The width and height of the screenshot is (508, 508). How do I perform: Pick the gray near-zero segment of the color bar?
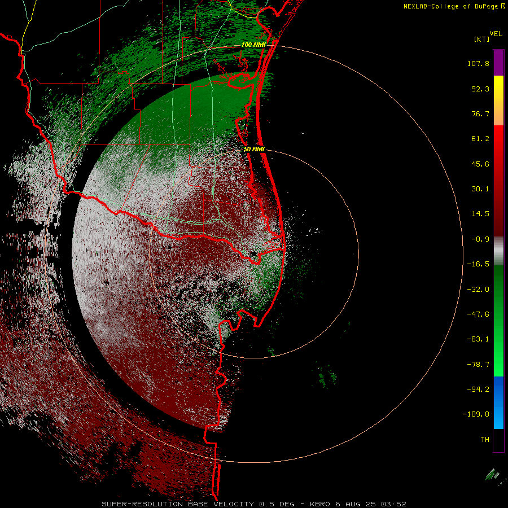498,251
